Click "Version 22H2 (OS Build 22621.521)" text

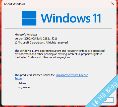point(36,38)
